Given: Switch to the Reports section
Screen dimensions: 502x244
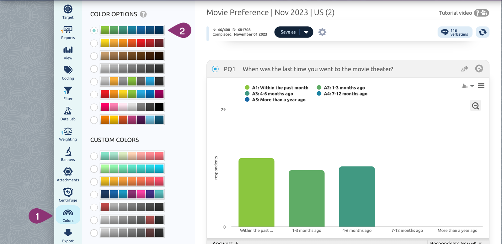Looking at the screenshot, I should coord(68,33).
